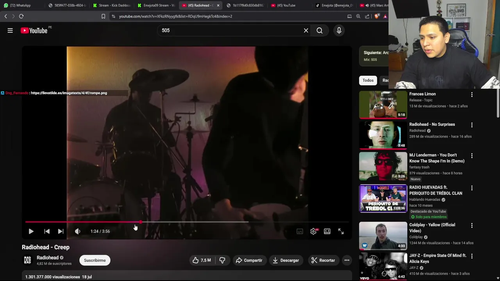Share the video via Compartir

(249, 260)
